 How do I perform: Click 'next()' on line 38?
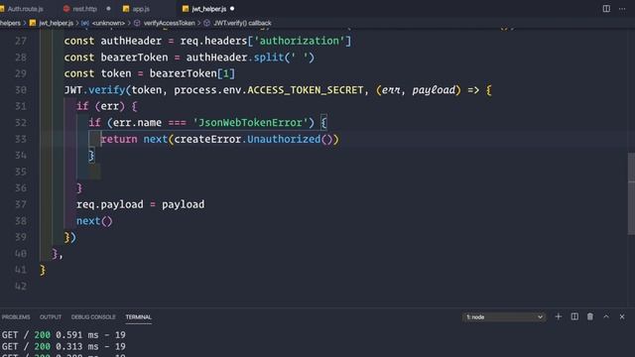pos(94,221)
